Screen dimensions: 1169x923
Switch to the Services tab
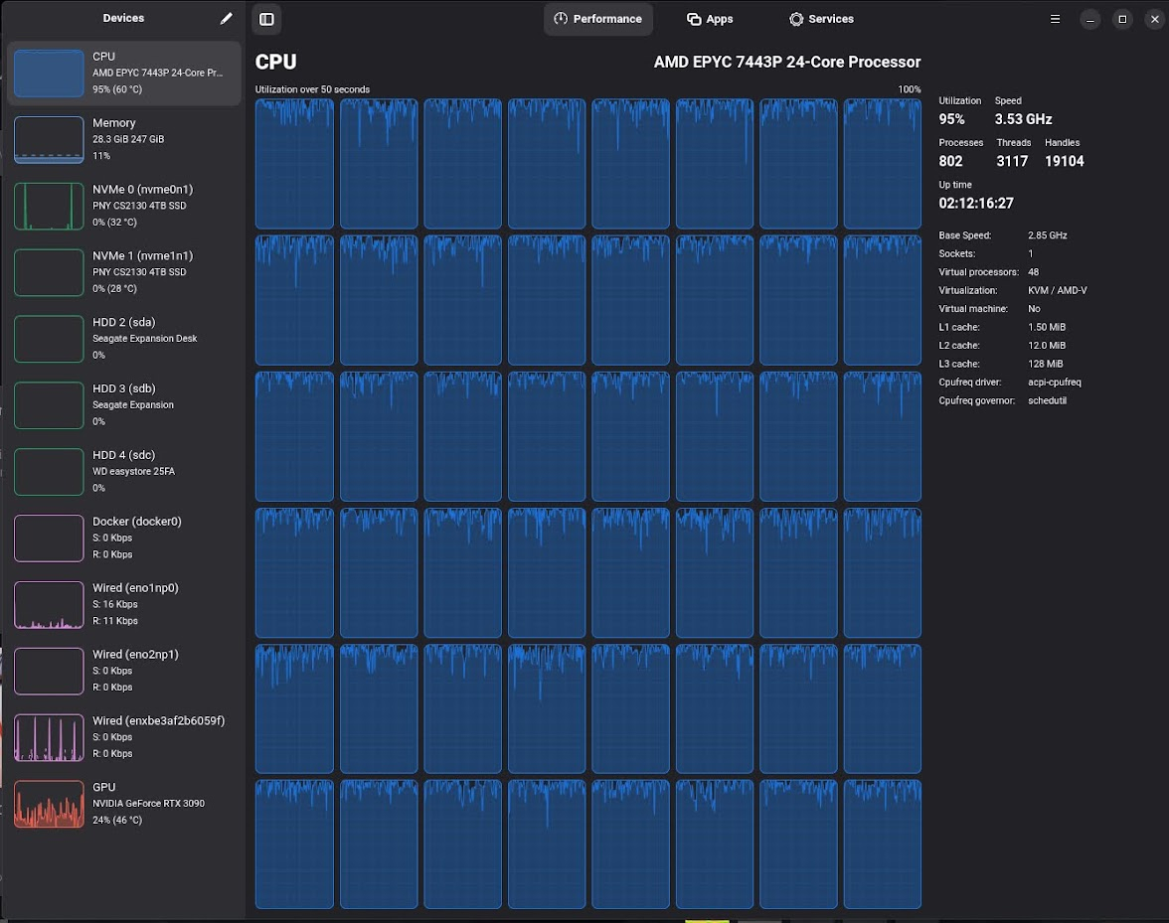point(821,19)
